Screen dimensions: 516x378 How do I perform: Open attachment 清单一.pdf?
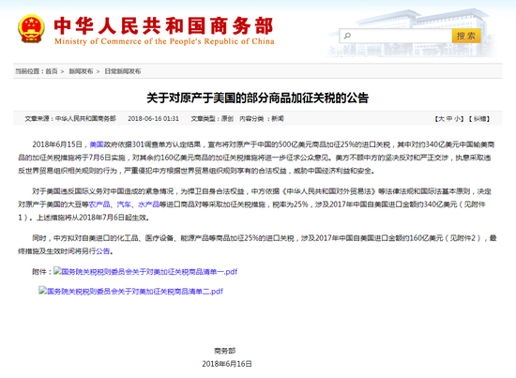click(x=149, y=272)
